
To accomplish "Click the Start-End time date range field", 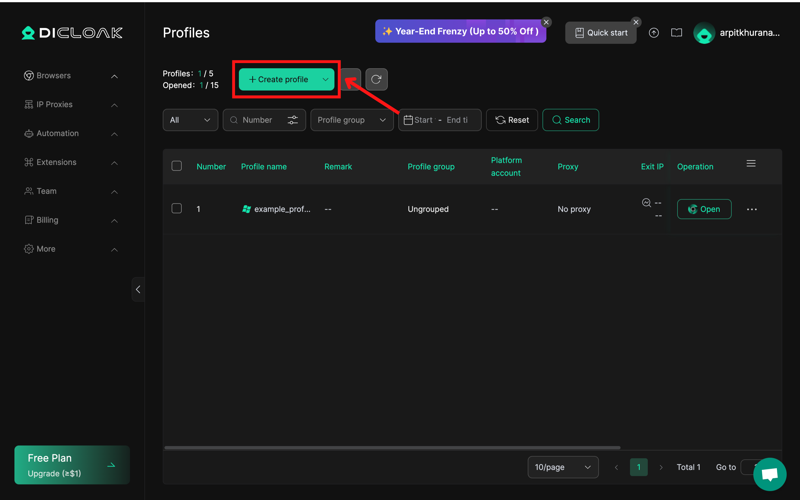I will click(440, 120).
